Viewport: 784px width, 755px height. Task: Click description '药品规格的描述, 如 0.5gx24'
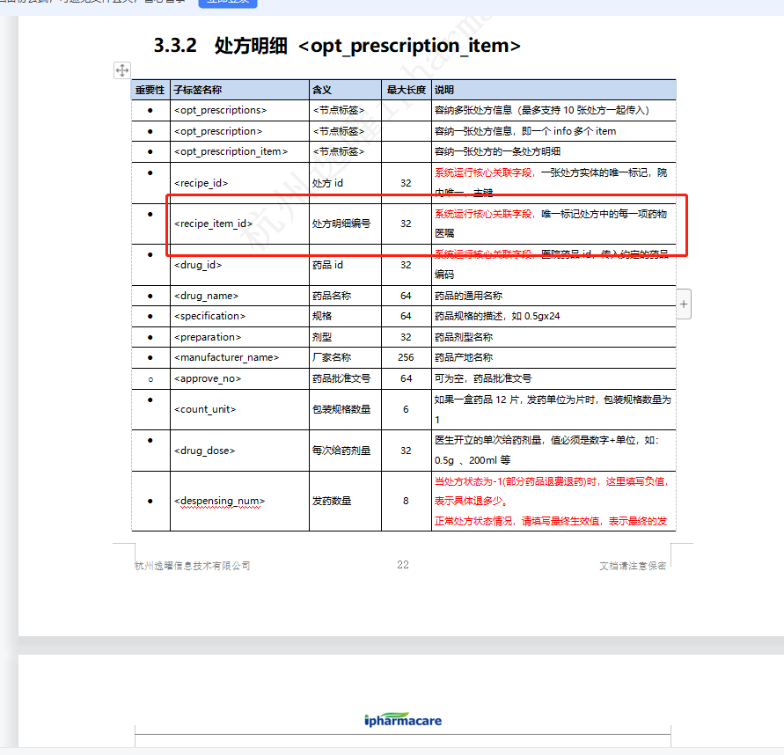click(497, 316)
